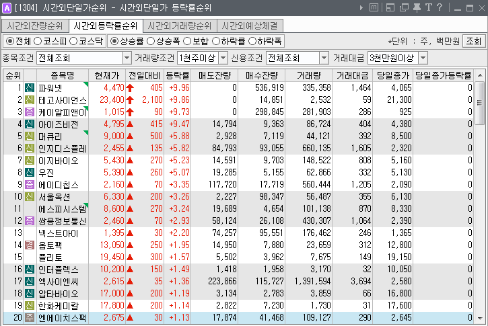Open the 신용조건 전체조회 dropdown
Screen dimensions: 488x326
(324, 58)
